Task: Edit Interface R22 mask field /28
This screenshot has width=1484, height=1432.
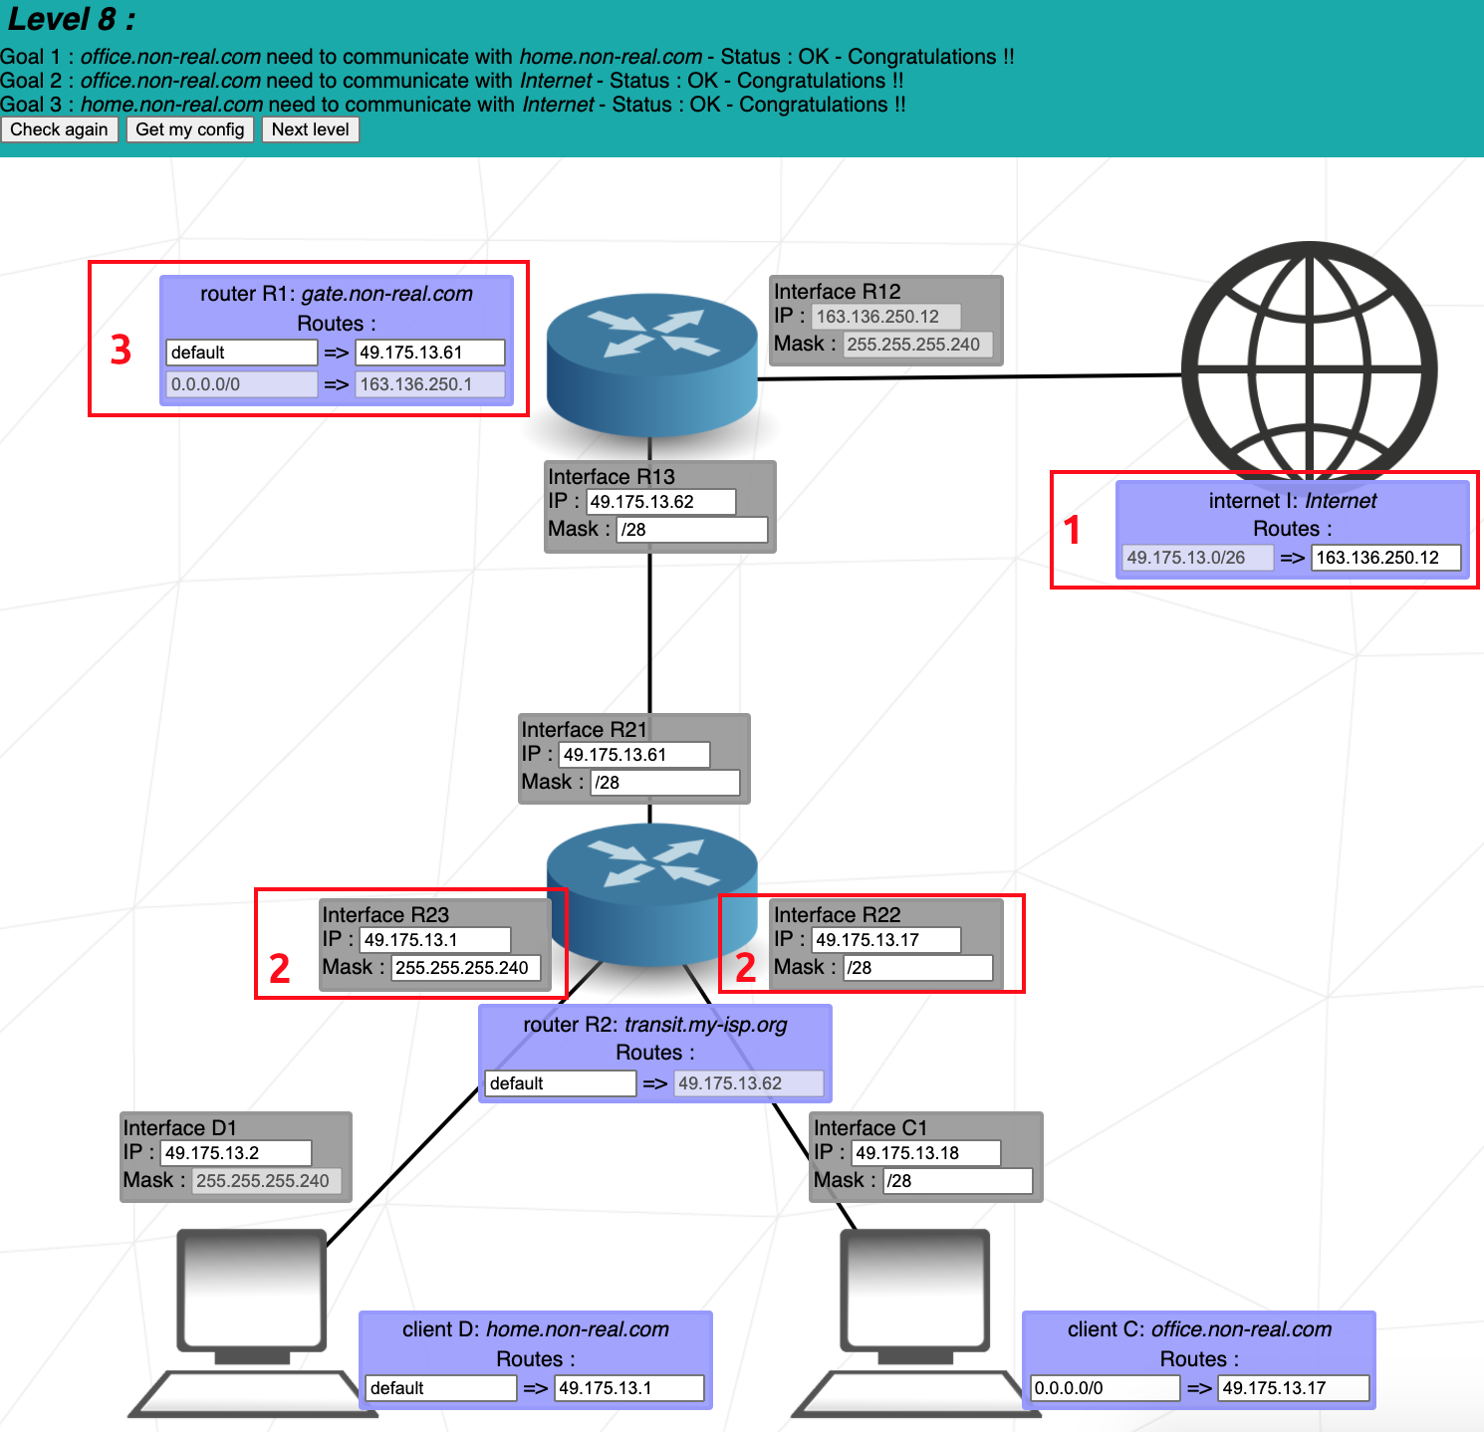Action: (917, 968)
